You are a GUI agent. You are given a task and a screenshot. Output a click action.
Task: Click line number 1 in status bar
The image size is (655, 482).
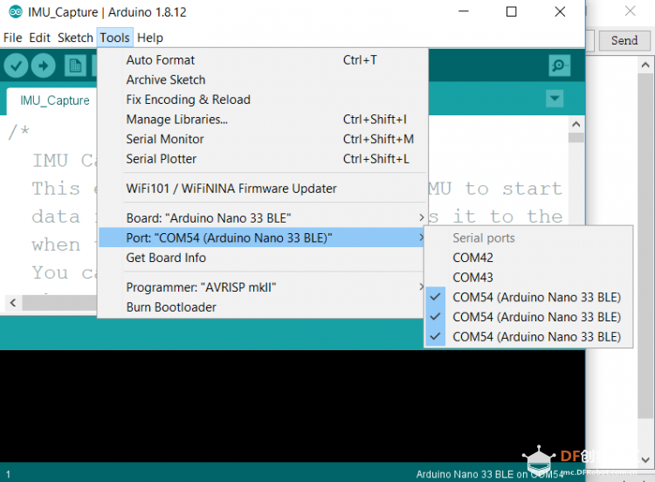(8, 474)
